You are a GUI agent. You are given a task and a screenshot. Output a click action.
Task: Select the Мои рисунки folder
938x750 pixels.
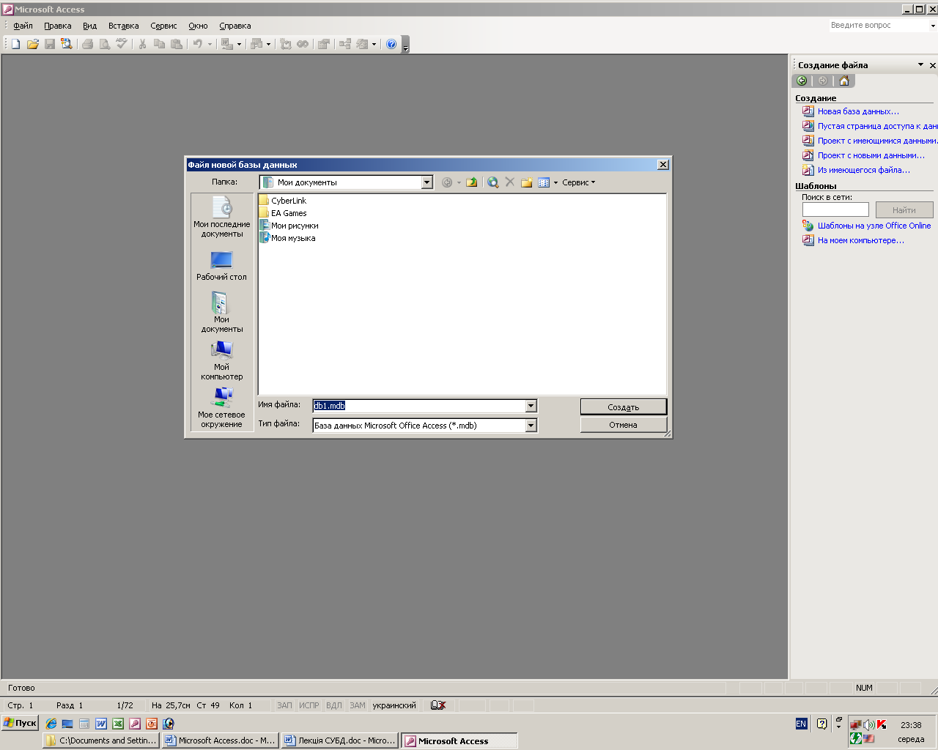289,226
